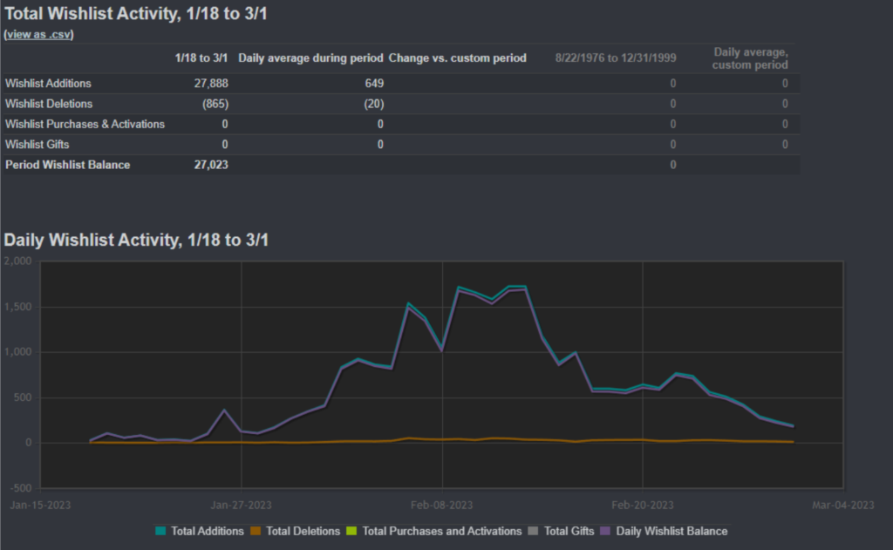Click the teal Total Additions legend swatch
Screen dimensions: 893x550
click(x=160, y=531)
